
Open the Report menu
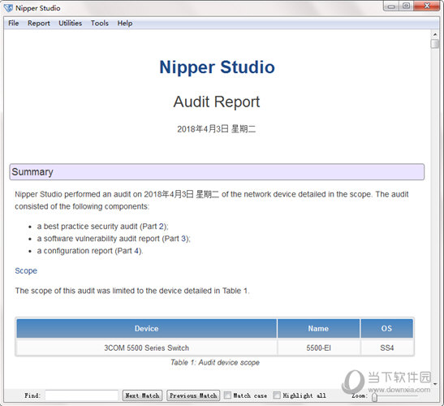coord(38,24)
